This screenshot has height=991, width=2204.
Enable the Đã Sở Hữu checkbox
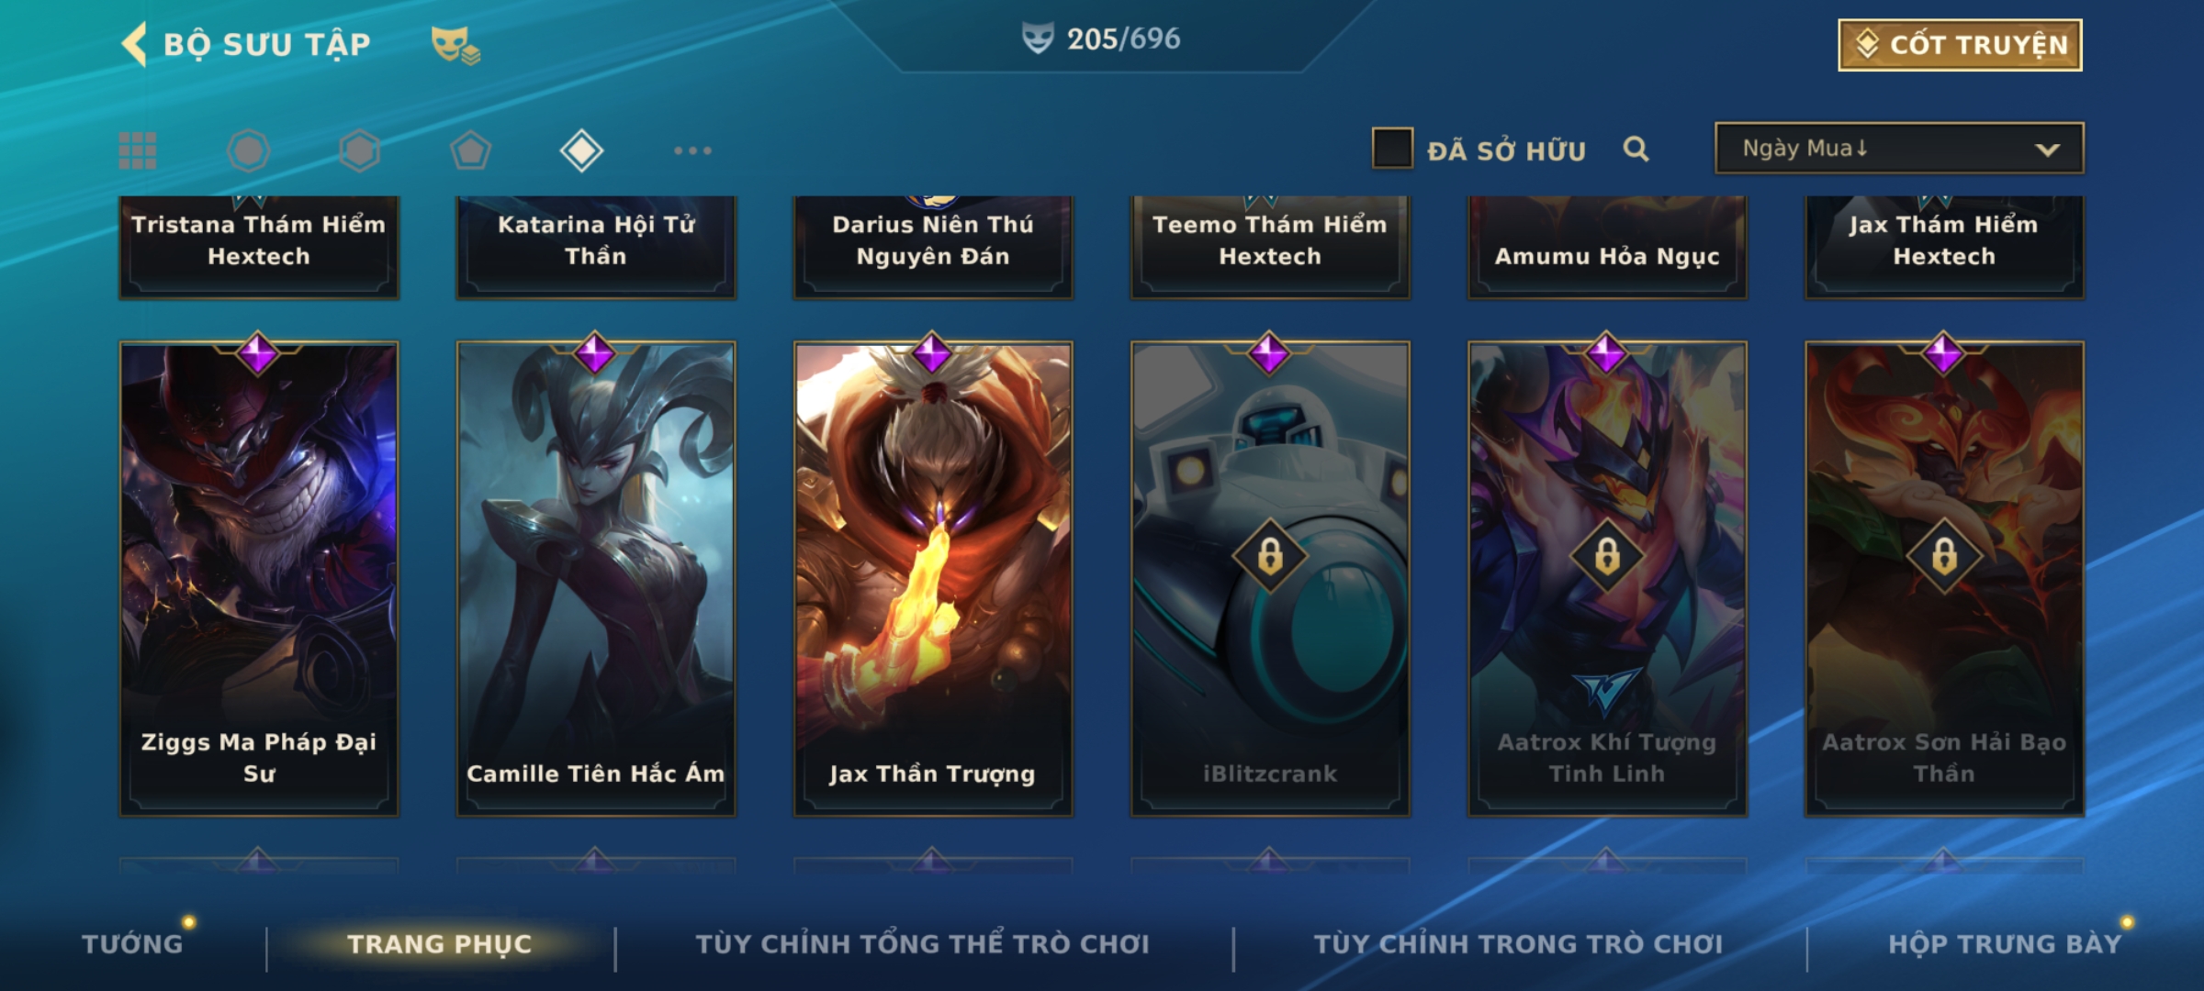click(1392, 149)
